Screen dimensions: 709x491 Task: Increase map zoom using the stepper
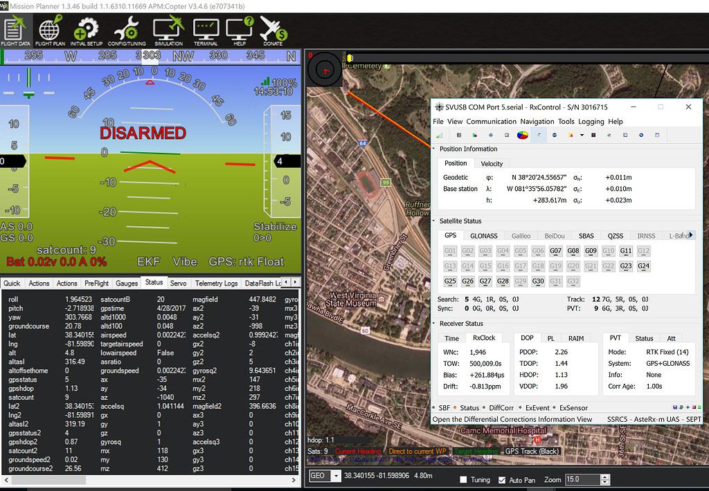point(604,476)
